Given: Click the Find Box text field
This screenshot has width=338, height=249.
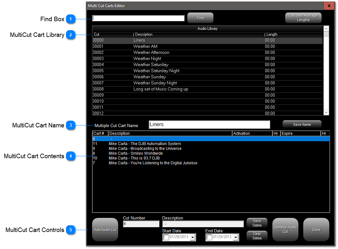Looking at the screenshot, I should (138, 18).
